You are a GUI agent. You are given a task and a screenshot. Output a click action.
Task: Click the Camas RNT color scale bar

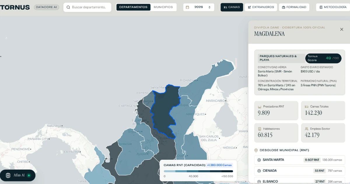click(x=198, y=171)
